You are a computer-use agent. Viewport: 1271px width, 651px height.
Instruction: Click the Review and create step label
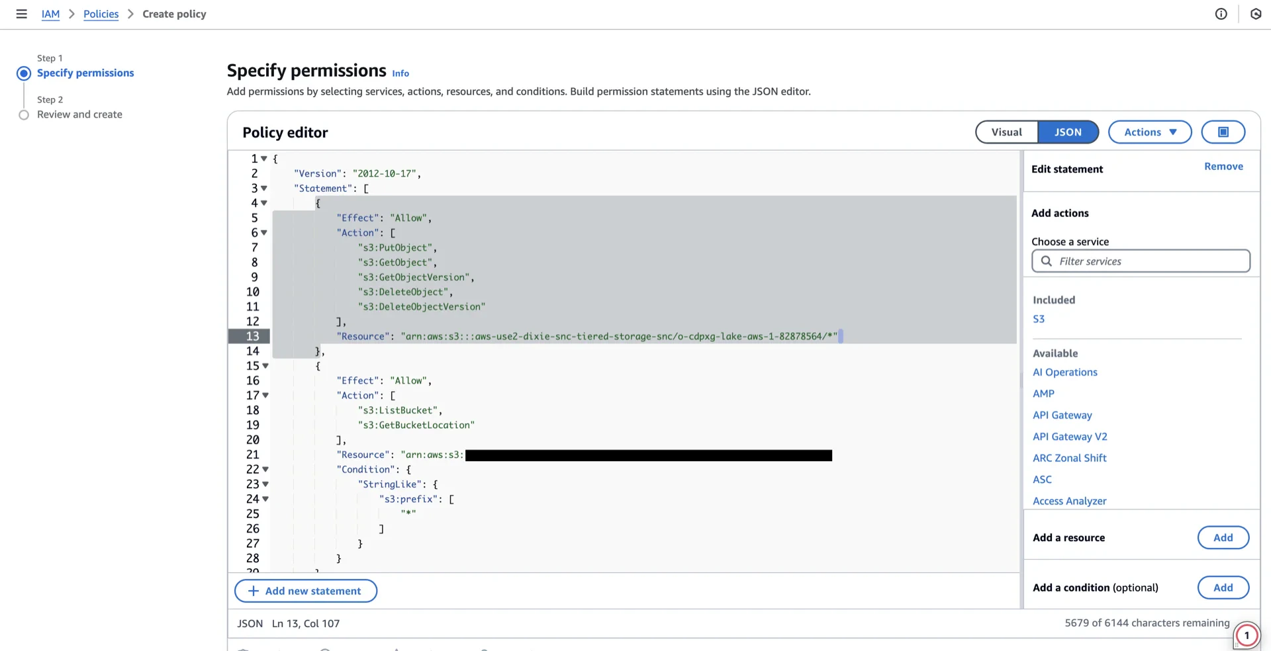(79, 115)
